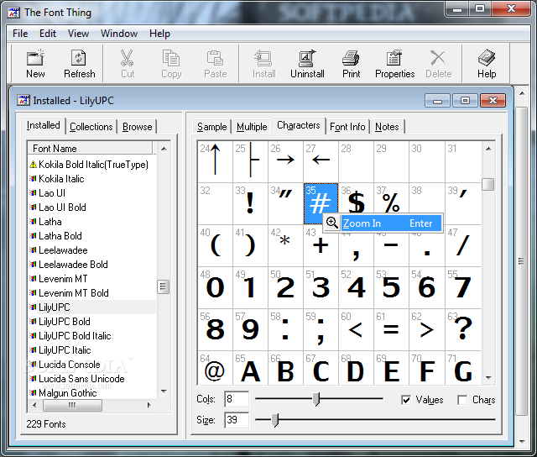Viewport: 537px width, 457px height.
Task: Select character cell 65 letter A
Action: tap(250, 367)
